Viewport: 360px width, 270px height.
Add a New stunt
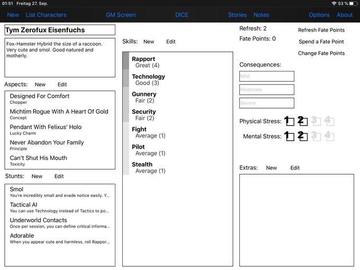(x=37, y=176)
